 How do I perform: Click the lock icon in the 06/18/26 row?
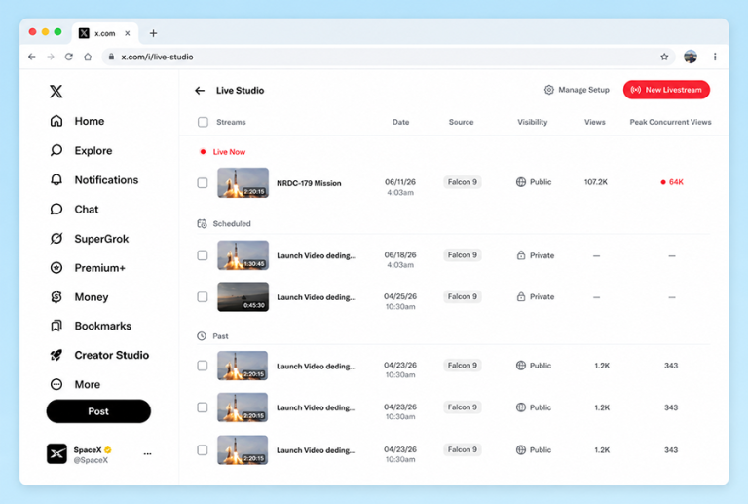tap(521, 255)
